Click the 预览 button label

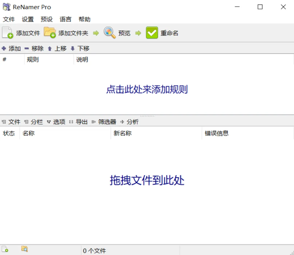point(124,33)
